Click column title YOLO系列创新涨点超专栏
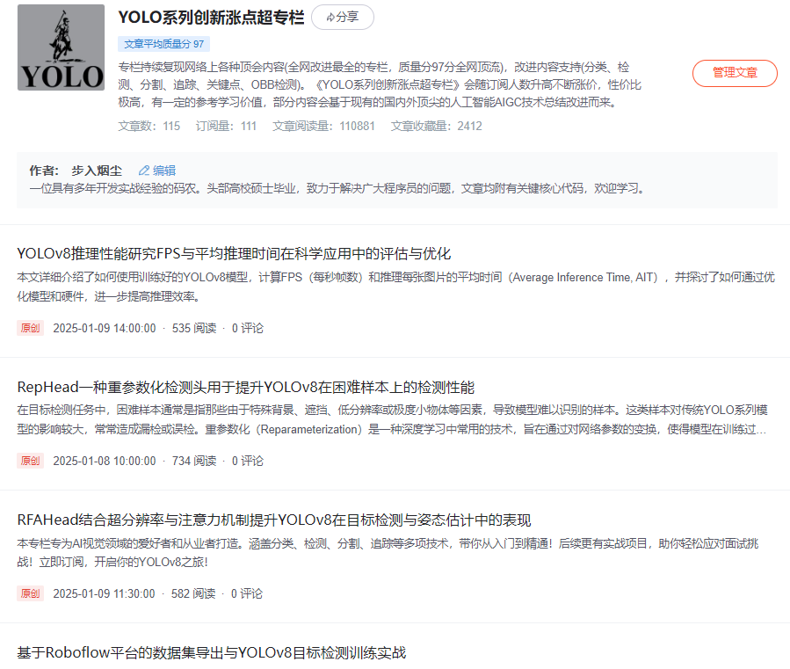 click(x=211, y=17)
